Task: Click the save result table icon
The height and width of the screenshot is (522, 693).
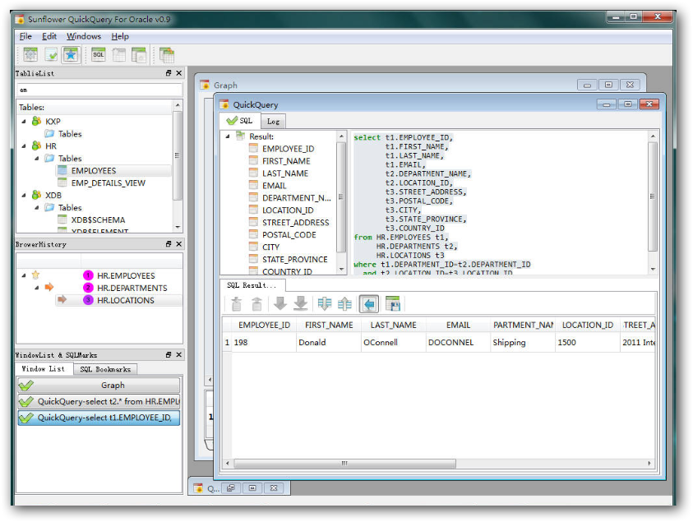Action: [x=392, y=303]
